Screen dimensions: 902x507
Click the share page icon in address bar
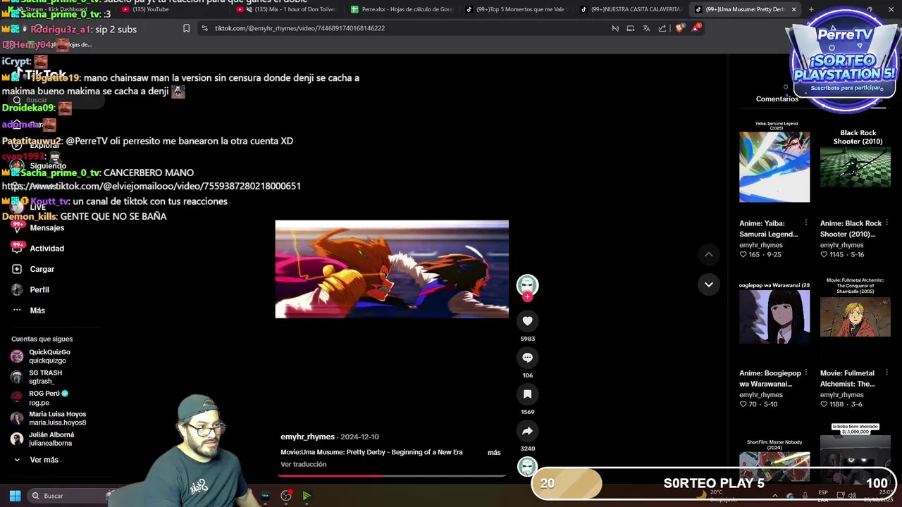click(662, 28)
